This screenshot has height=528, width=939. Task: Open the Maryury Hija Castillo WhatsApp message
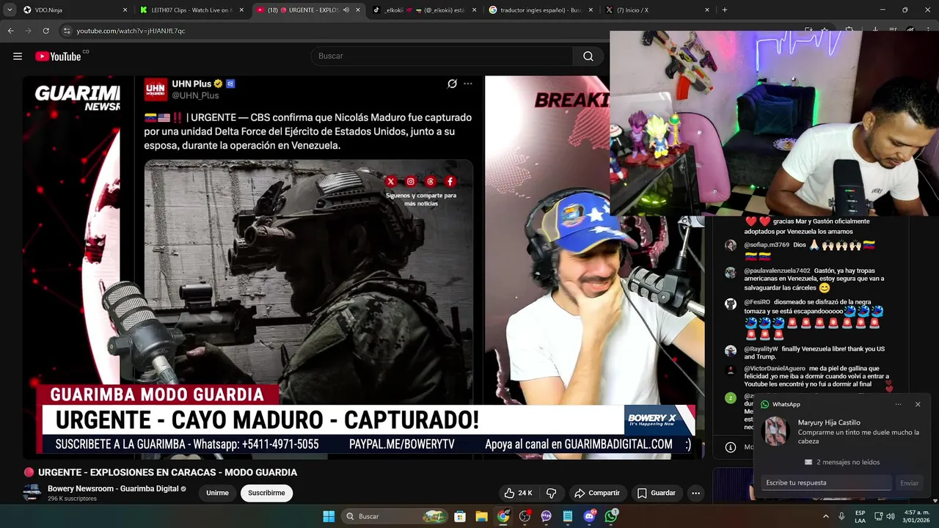858,432
